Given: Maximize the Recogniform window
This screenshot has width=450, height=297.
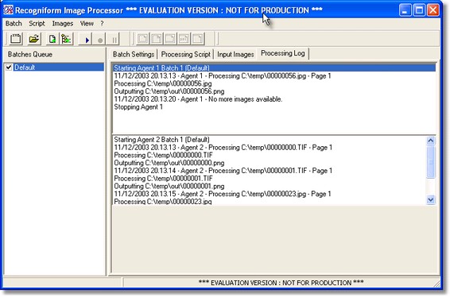Looking at the screenshot, I should coord(419,10).
